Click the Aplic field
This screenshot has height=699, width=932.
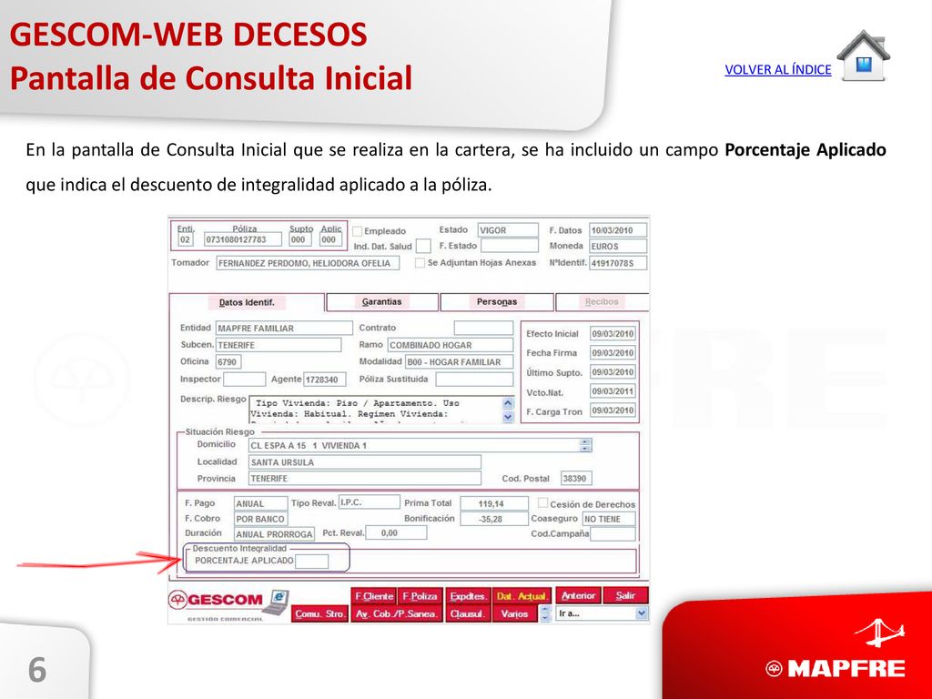(x=329, y=239)
